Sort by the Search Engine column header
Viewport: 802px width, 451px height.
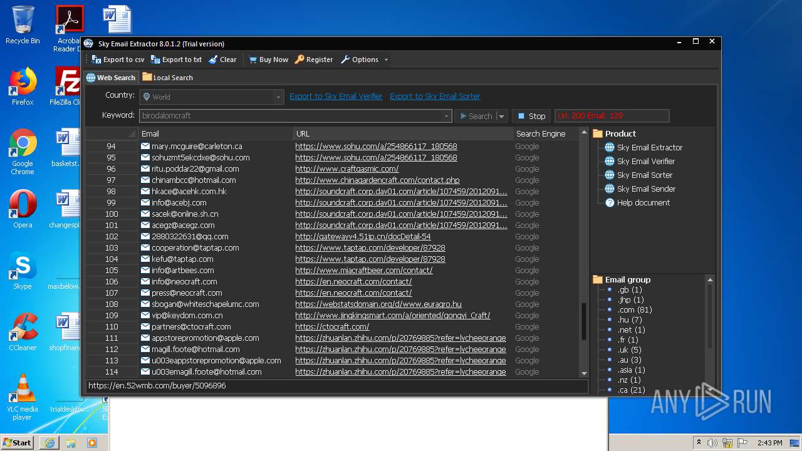[x=545, y=133]
